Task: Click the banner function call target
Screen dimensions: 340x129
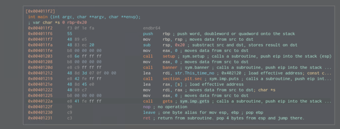Action: pyautogui.click(x=170, y=67)
